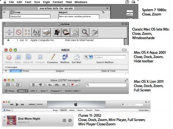This screenshot has height=129, width=173.
Task: Click the Reply icon in Aqua toolbar
Action: tap(18, 59)
